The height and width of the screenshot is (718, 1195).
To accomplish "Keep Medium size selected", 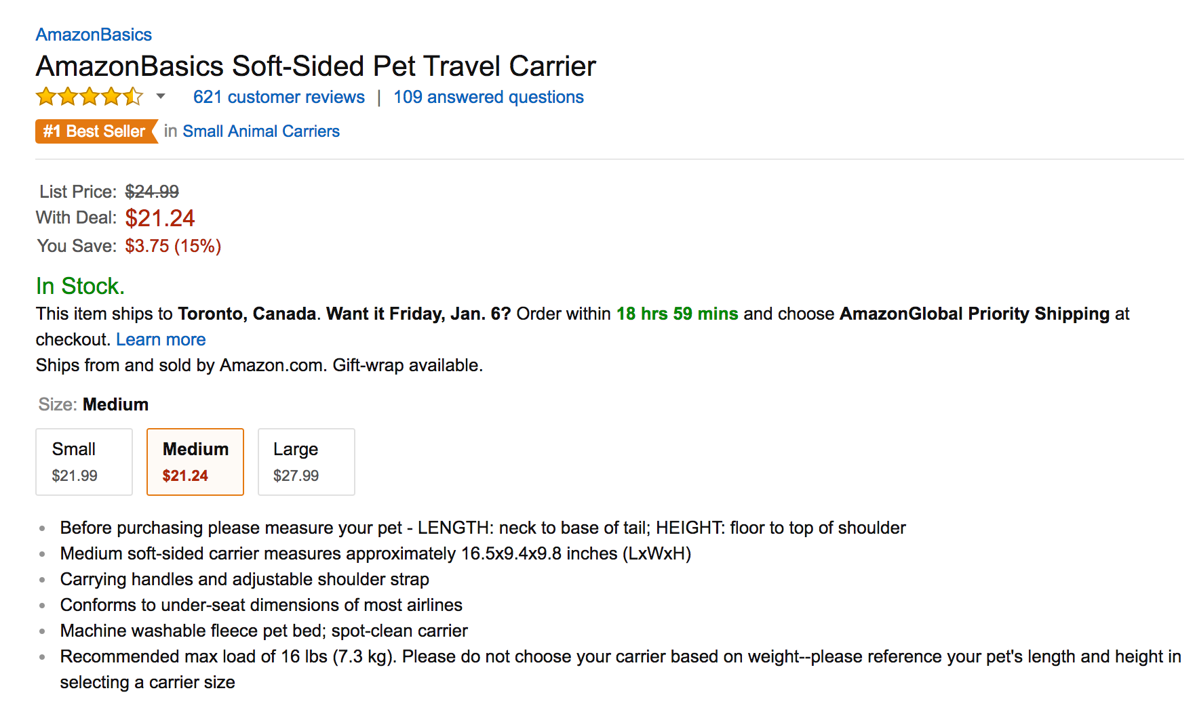I will (x=195, y=461).
